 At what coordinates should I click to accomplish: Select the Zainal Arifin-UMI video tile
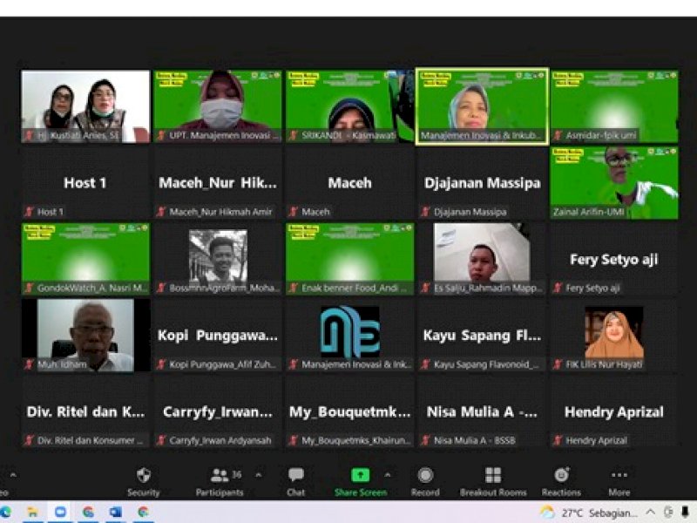coord(613,182)
